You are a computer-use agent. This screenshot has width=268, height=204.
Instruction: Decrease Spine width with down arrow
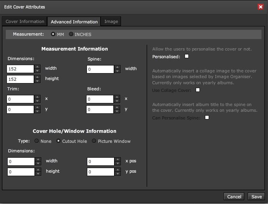click(117, 71)
